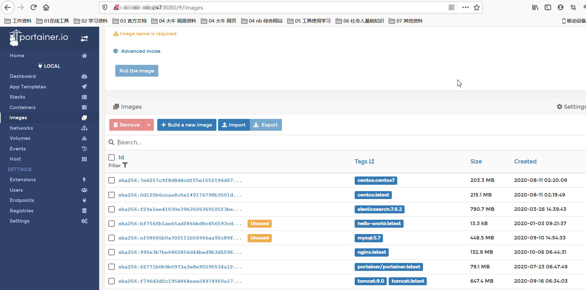This screenshot has height=290, width=586.
Task: Click the portainer.io logo
Action: point(39,38)
